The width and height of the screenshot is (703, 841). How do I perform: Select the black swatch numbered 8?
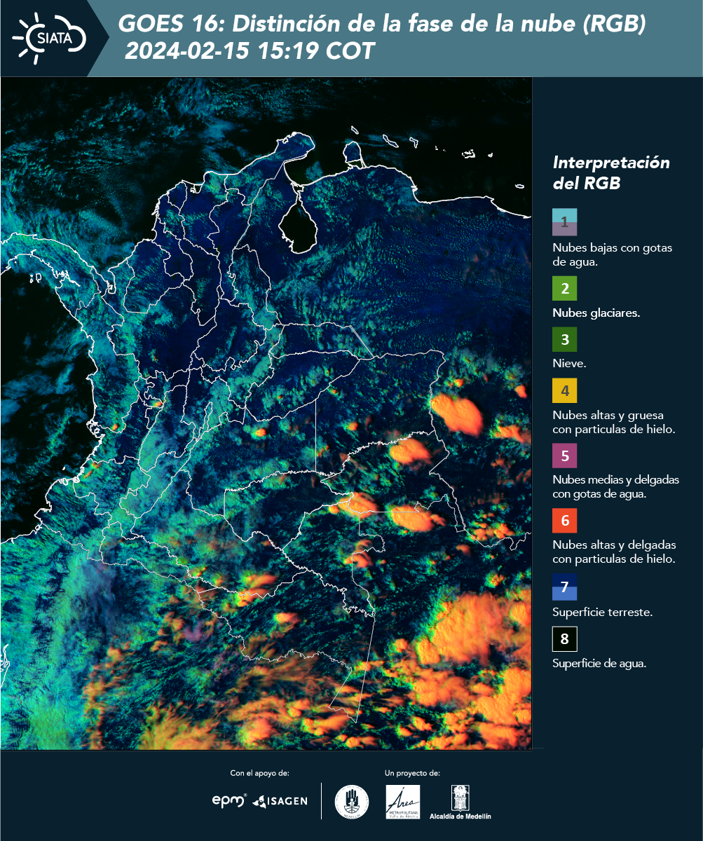564,639
